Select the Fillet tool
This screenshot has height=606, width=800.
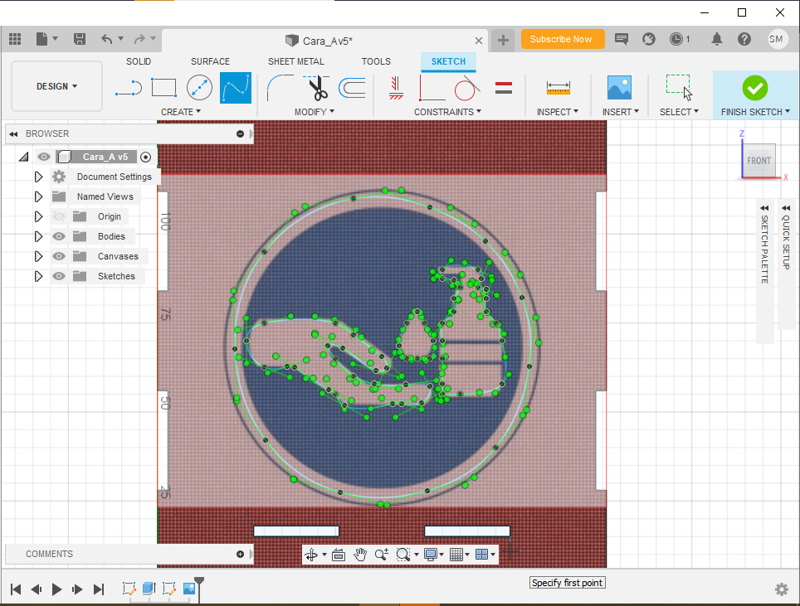point(280,88)
